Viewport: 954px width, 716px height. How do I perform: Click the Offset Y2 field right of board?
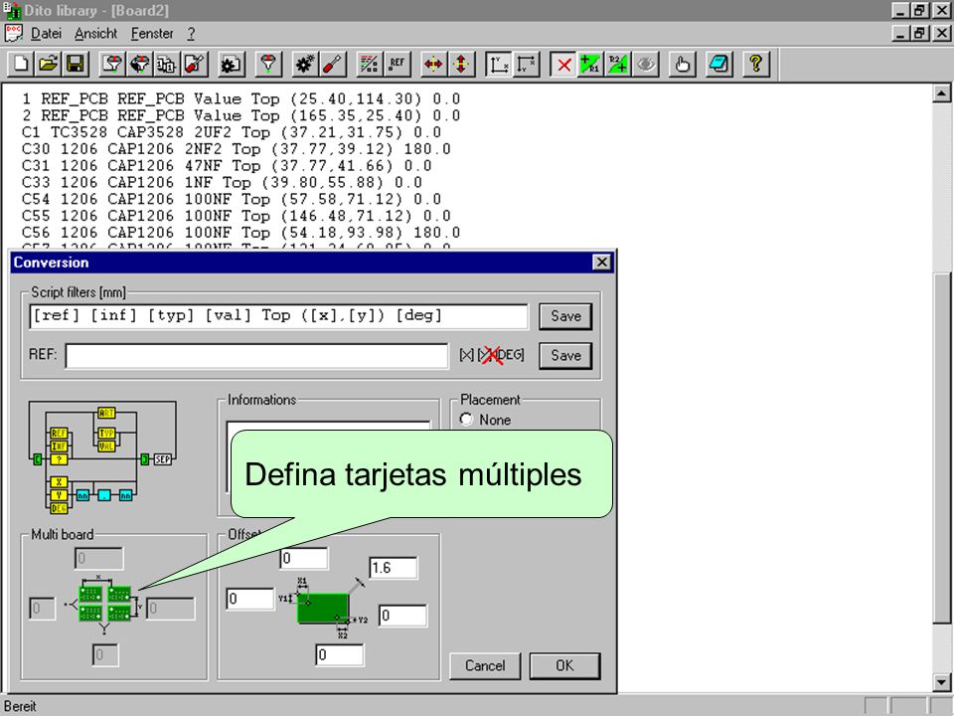point(402,616)
